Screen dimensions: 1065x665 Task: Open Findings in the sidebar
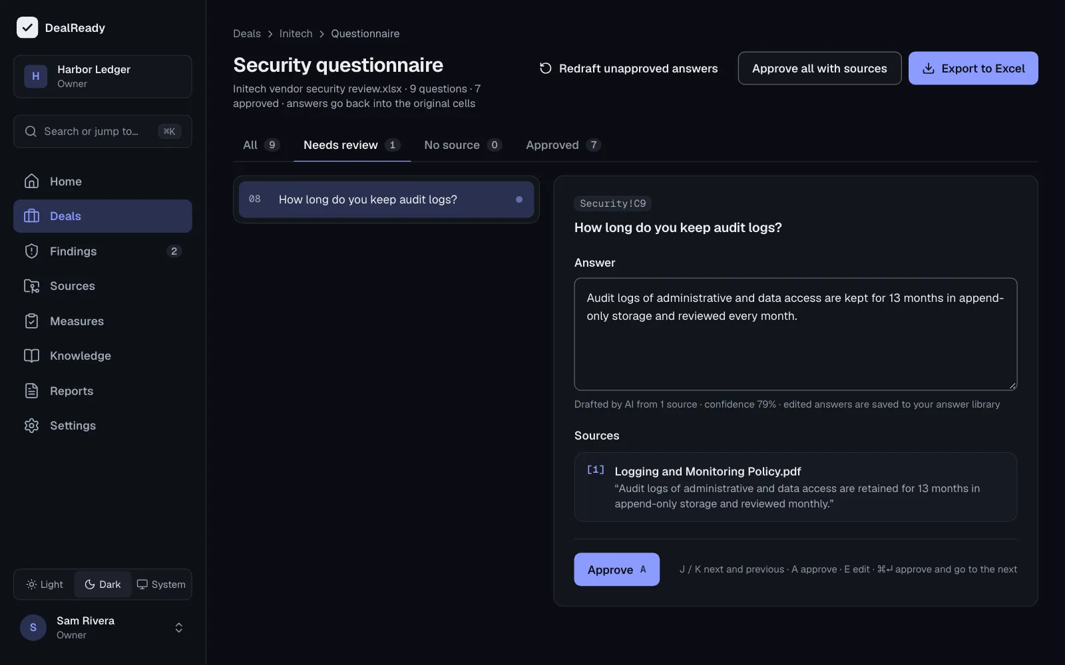click(x=103, y=251)
